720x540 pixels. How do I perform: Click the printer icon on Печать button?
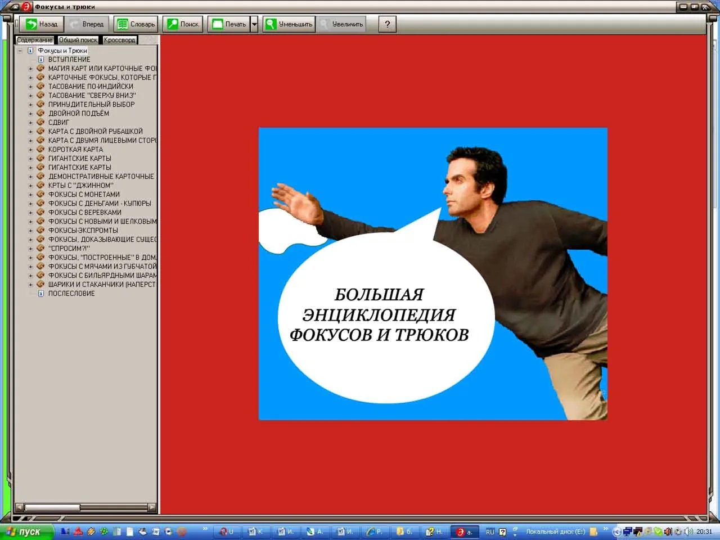click(x=217, y=24)
